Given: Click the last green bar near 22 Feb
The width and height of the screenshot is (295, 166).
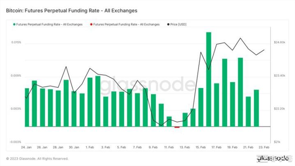Looking at the screenshot, I should tap(256, 108).
